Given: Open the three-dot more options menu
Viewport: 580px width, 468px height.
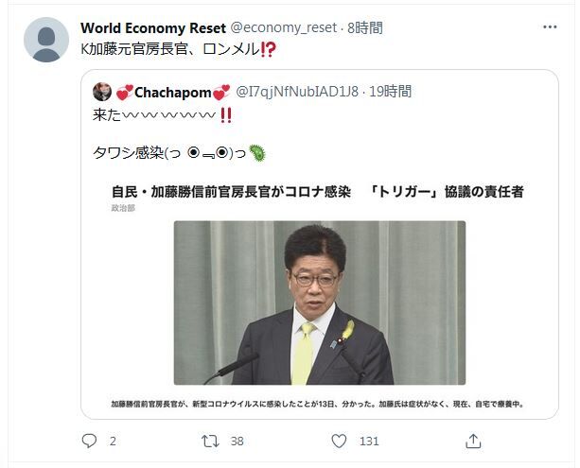Looking at the screenshot, I should click(550, 27).
